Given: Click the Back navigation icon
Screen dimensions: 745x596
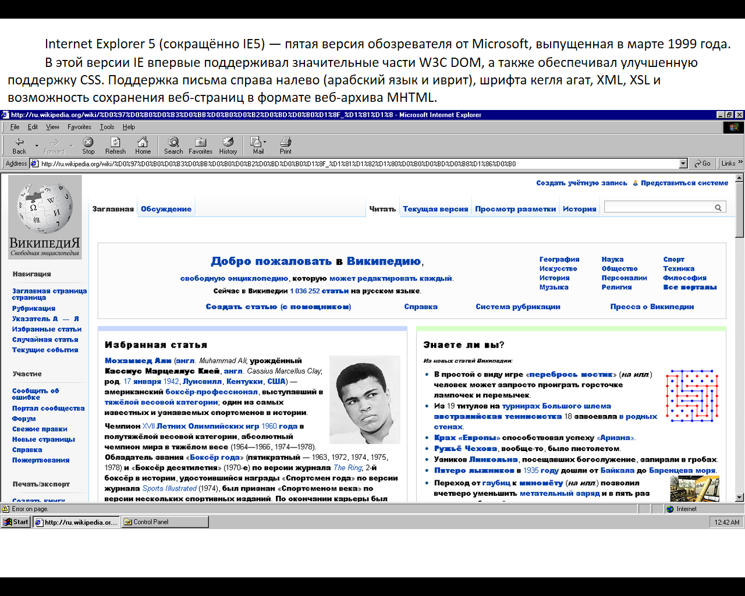Looking at the screenshot, I should (19, 141).
